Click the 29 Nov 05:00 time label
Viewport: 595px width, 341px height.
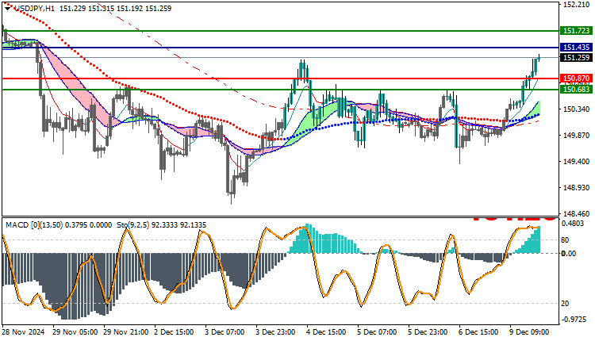point(75,332)
